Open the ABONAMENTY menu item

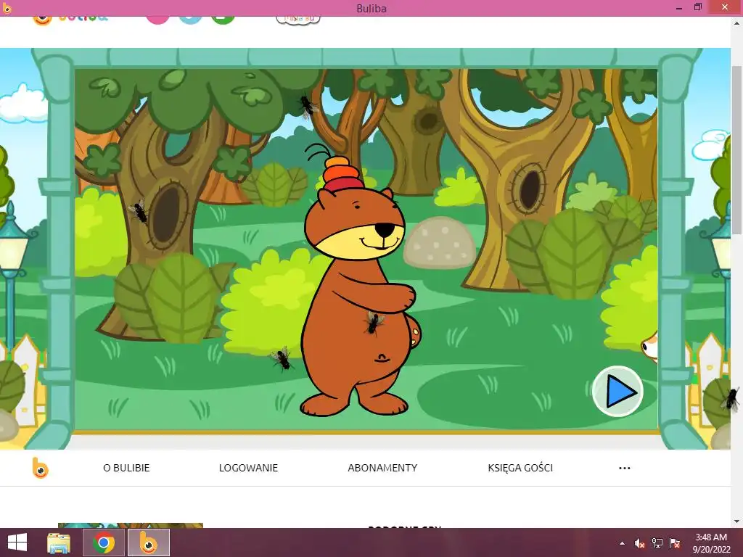[x=382, y=468]
